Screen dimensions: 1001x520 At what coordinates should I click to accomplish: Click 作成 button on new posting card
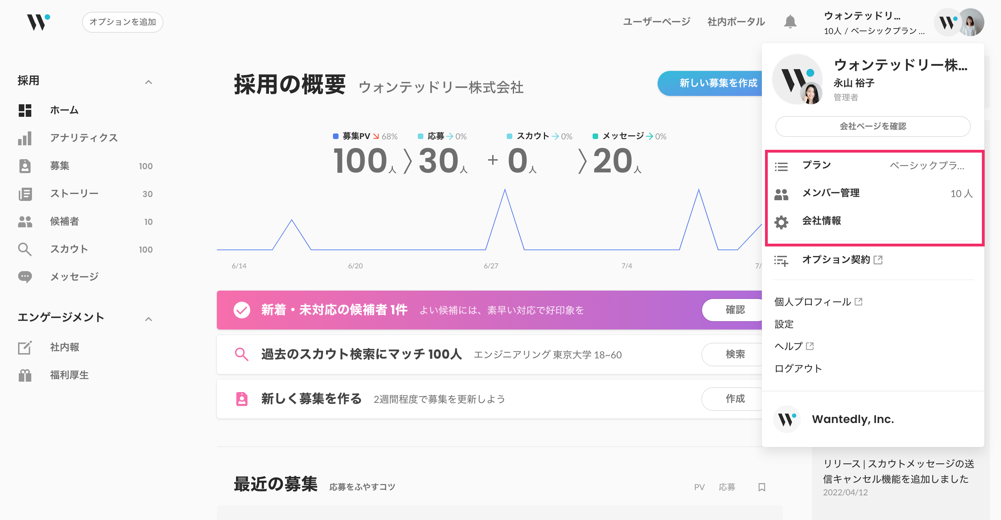click(x=732, y=399)
